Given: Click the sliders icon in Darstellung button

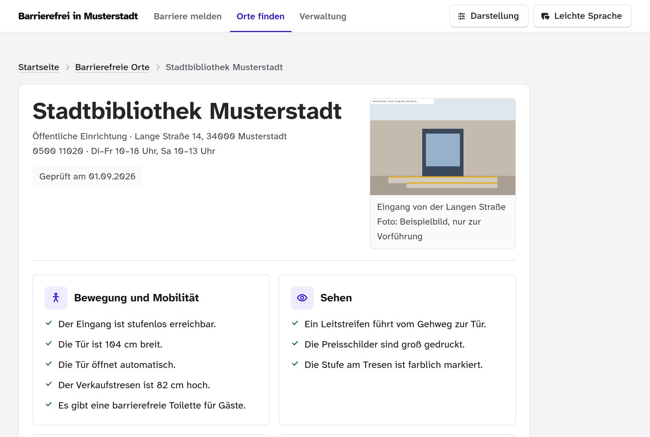Looking at the screenshot, I should (461, 16).
